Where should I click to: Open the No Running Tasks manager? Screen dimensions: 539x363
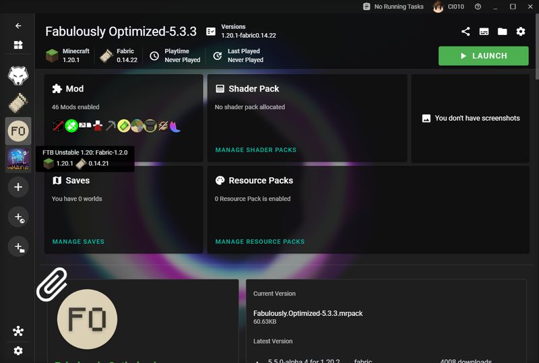[393, 7]
